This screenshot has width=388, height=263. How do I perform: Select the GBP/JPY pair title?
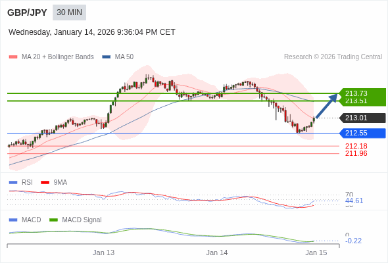[27, 12]
